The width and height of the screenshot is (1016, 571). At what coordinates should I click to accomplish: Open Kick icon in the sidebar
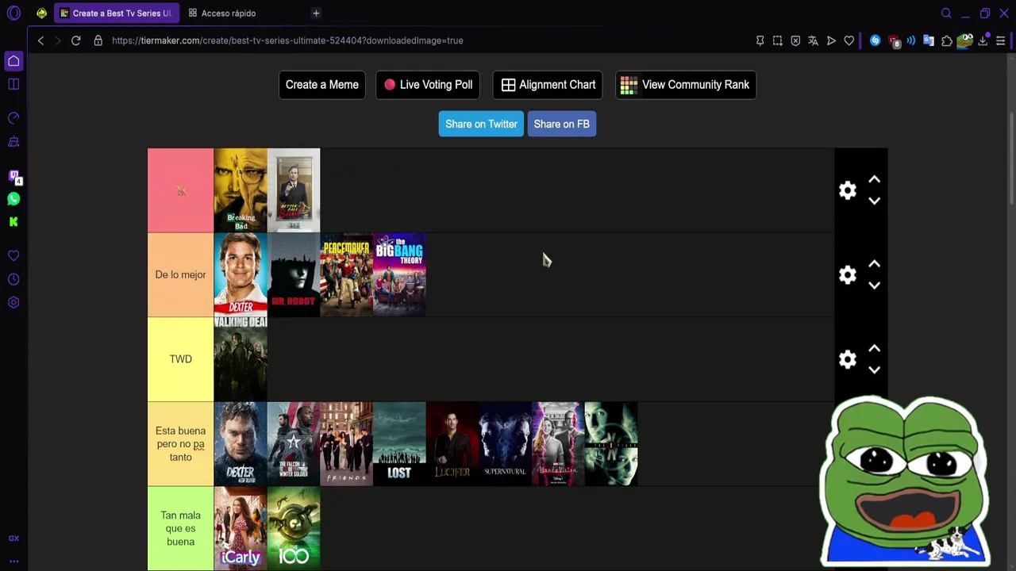13,222
